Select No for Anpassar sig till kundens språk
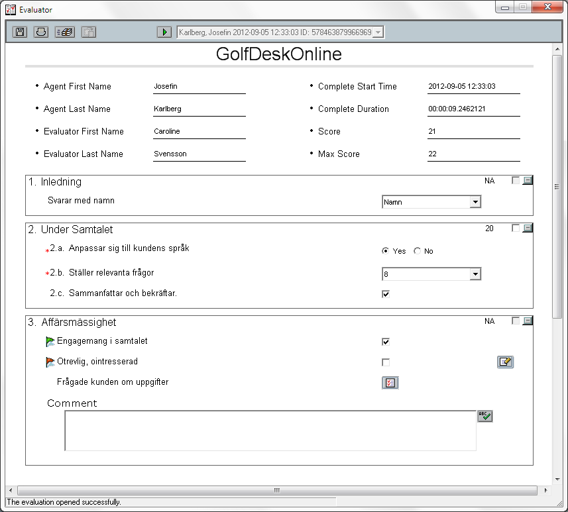 pyautogui.click(x=418, y=250)
